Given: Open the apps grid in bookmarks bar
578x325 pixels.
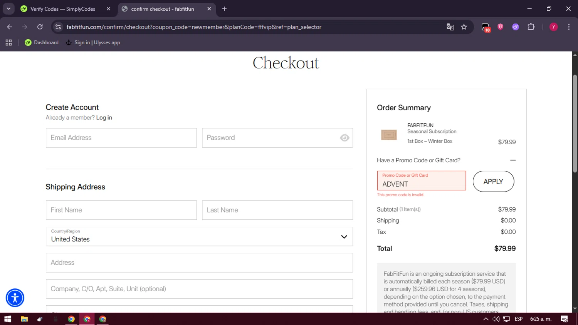Looking at the screenshot, I should click(8, 42).
